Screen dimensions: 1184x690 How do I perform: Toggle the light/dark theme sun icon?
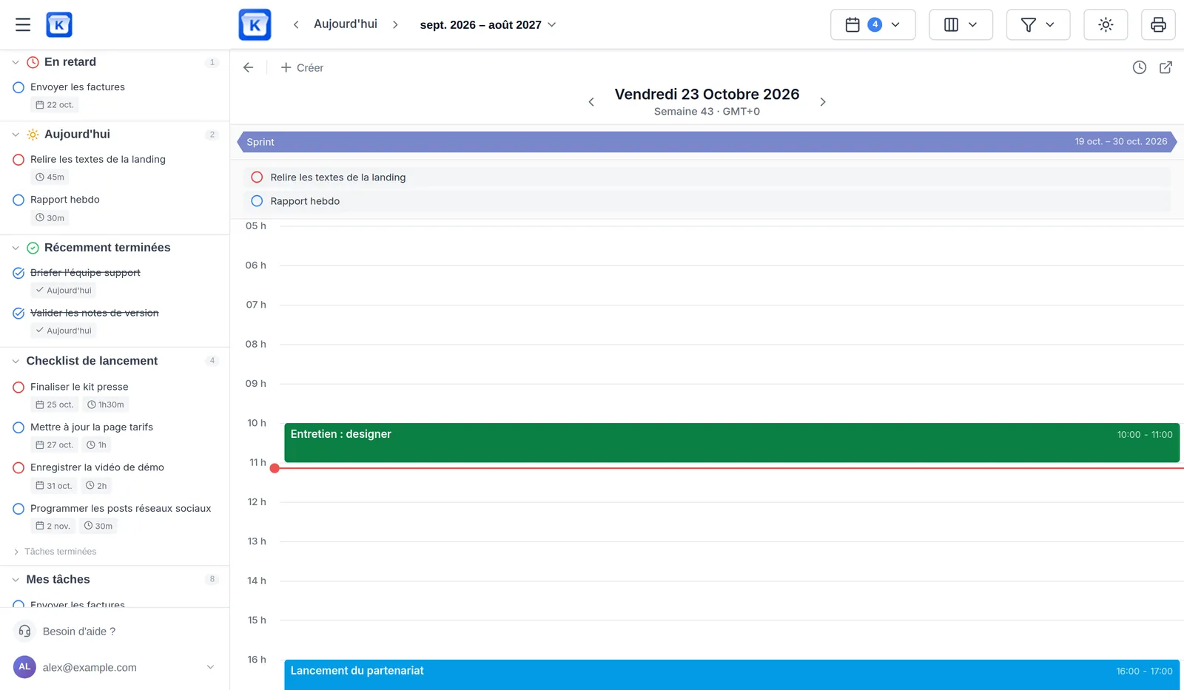(1106, 24)
